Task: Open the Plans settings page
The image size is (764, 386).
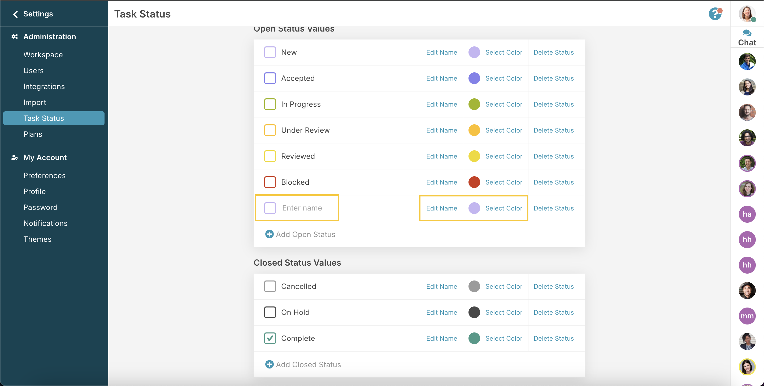Action: pyautogui.click(x=33, y=134)
